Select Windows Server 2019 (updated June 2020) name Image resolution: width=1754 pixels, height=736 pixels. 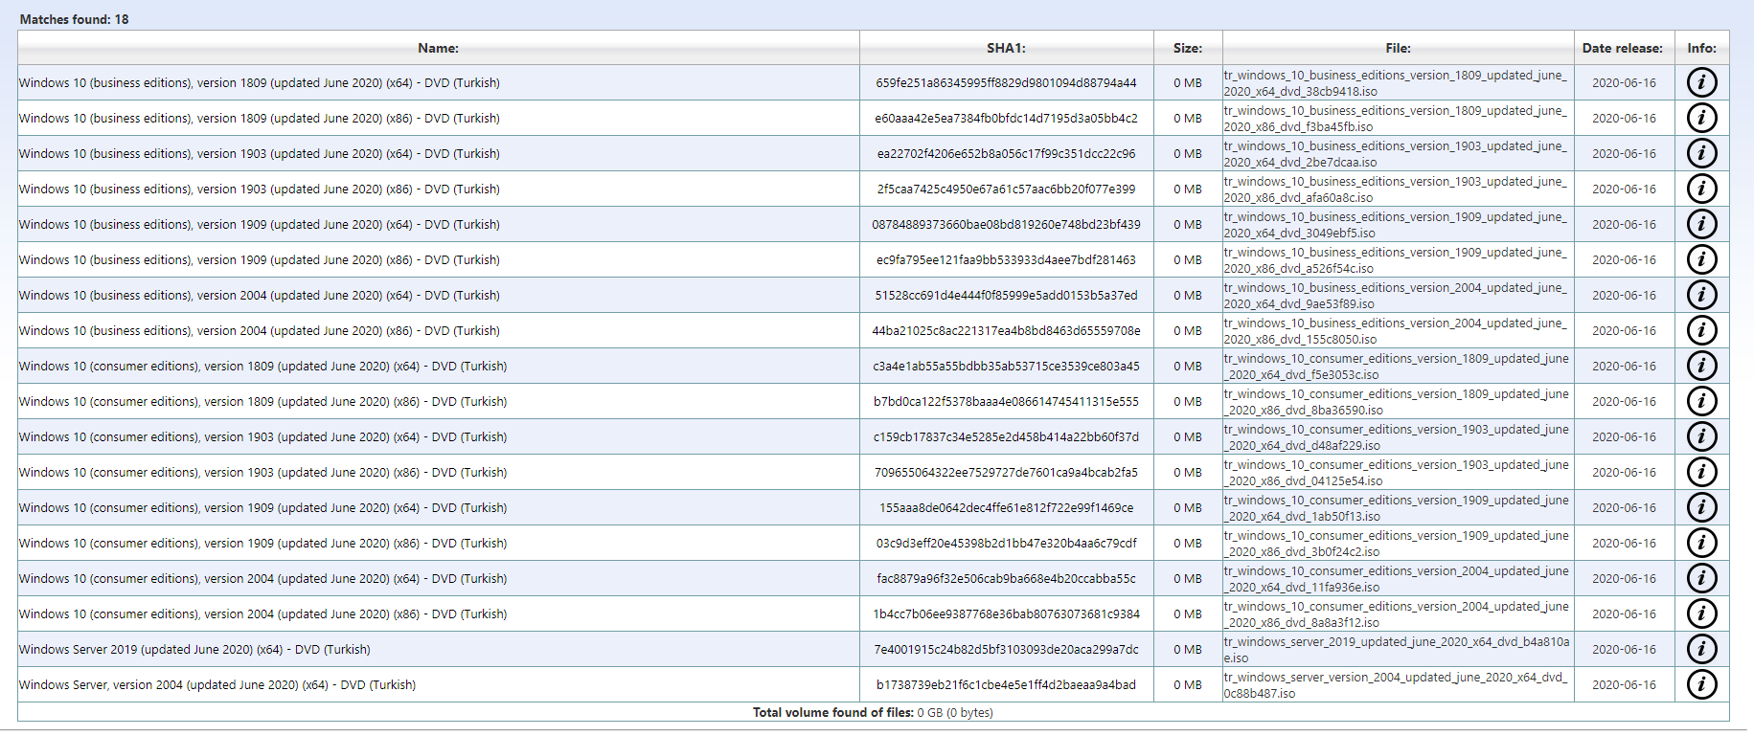coord(194,650)
